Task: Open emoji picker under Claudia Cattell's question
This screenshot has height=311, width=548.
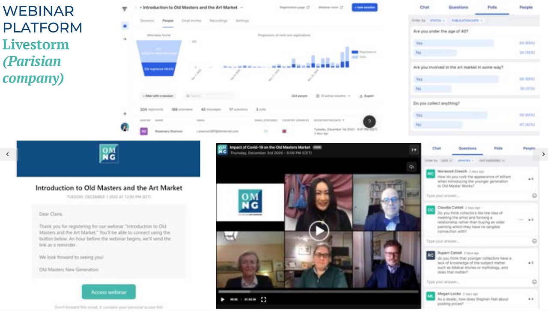Action: tap(534, 241)
